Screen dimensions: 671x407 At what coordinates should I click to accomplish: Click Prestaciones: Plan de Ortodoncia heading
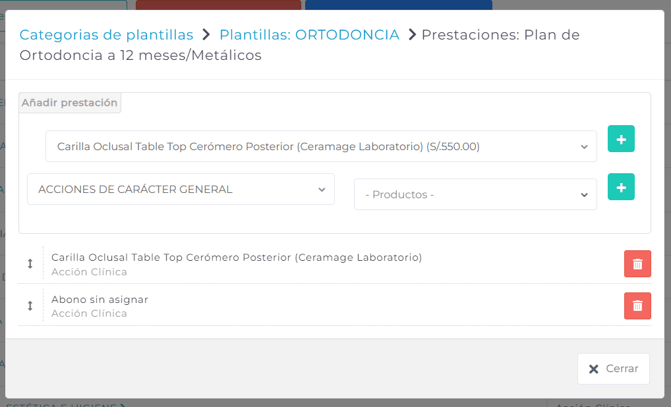pyautogui.click(x=299, y=45)
